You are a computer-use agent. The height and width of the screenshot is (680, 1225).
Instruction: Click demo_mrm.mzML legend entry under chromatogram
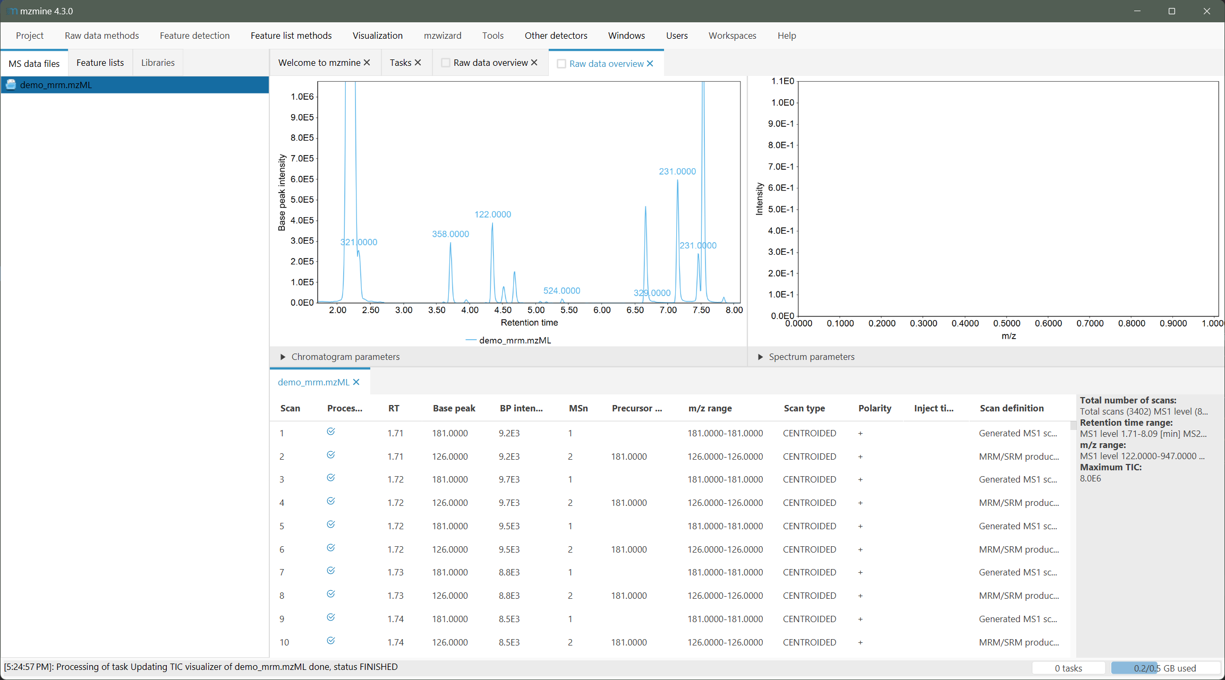coord(508,340)
